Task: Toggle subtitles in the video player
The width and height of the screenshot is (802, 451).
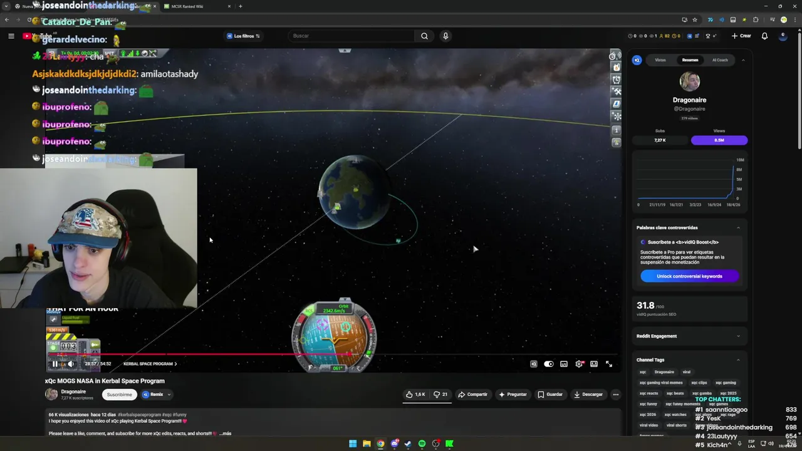Action: pyautogui.click(x=564, y=364)
